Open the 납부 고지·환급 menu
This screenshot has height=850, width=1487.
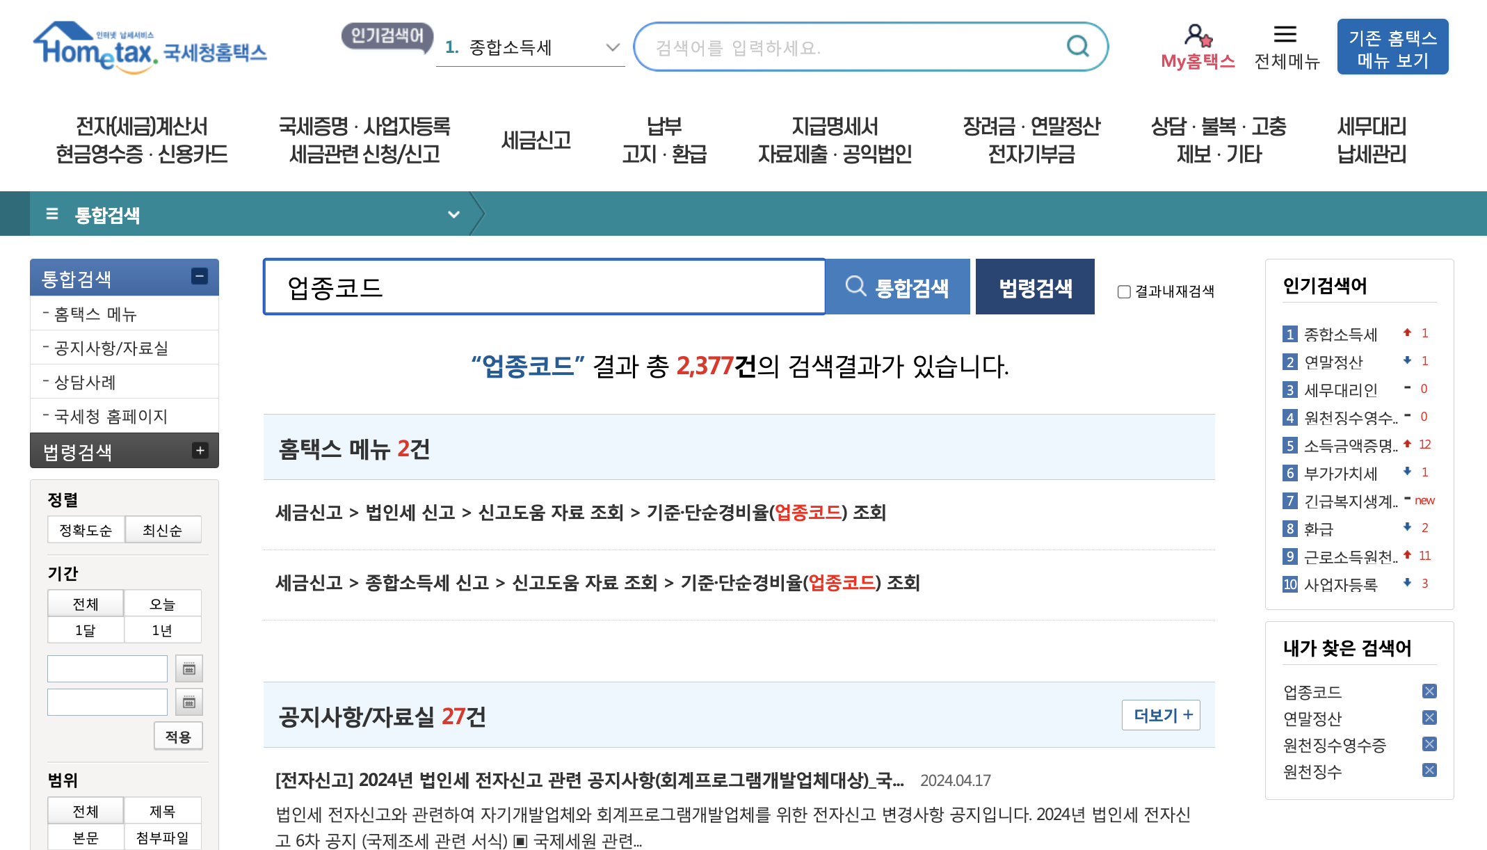coord(664,141)
